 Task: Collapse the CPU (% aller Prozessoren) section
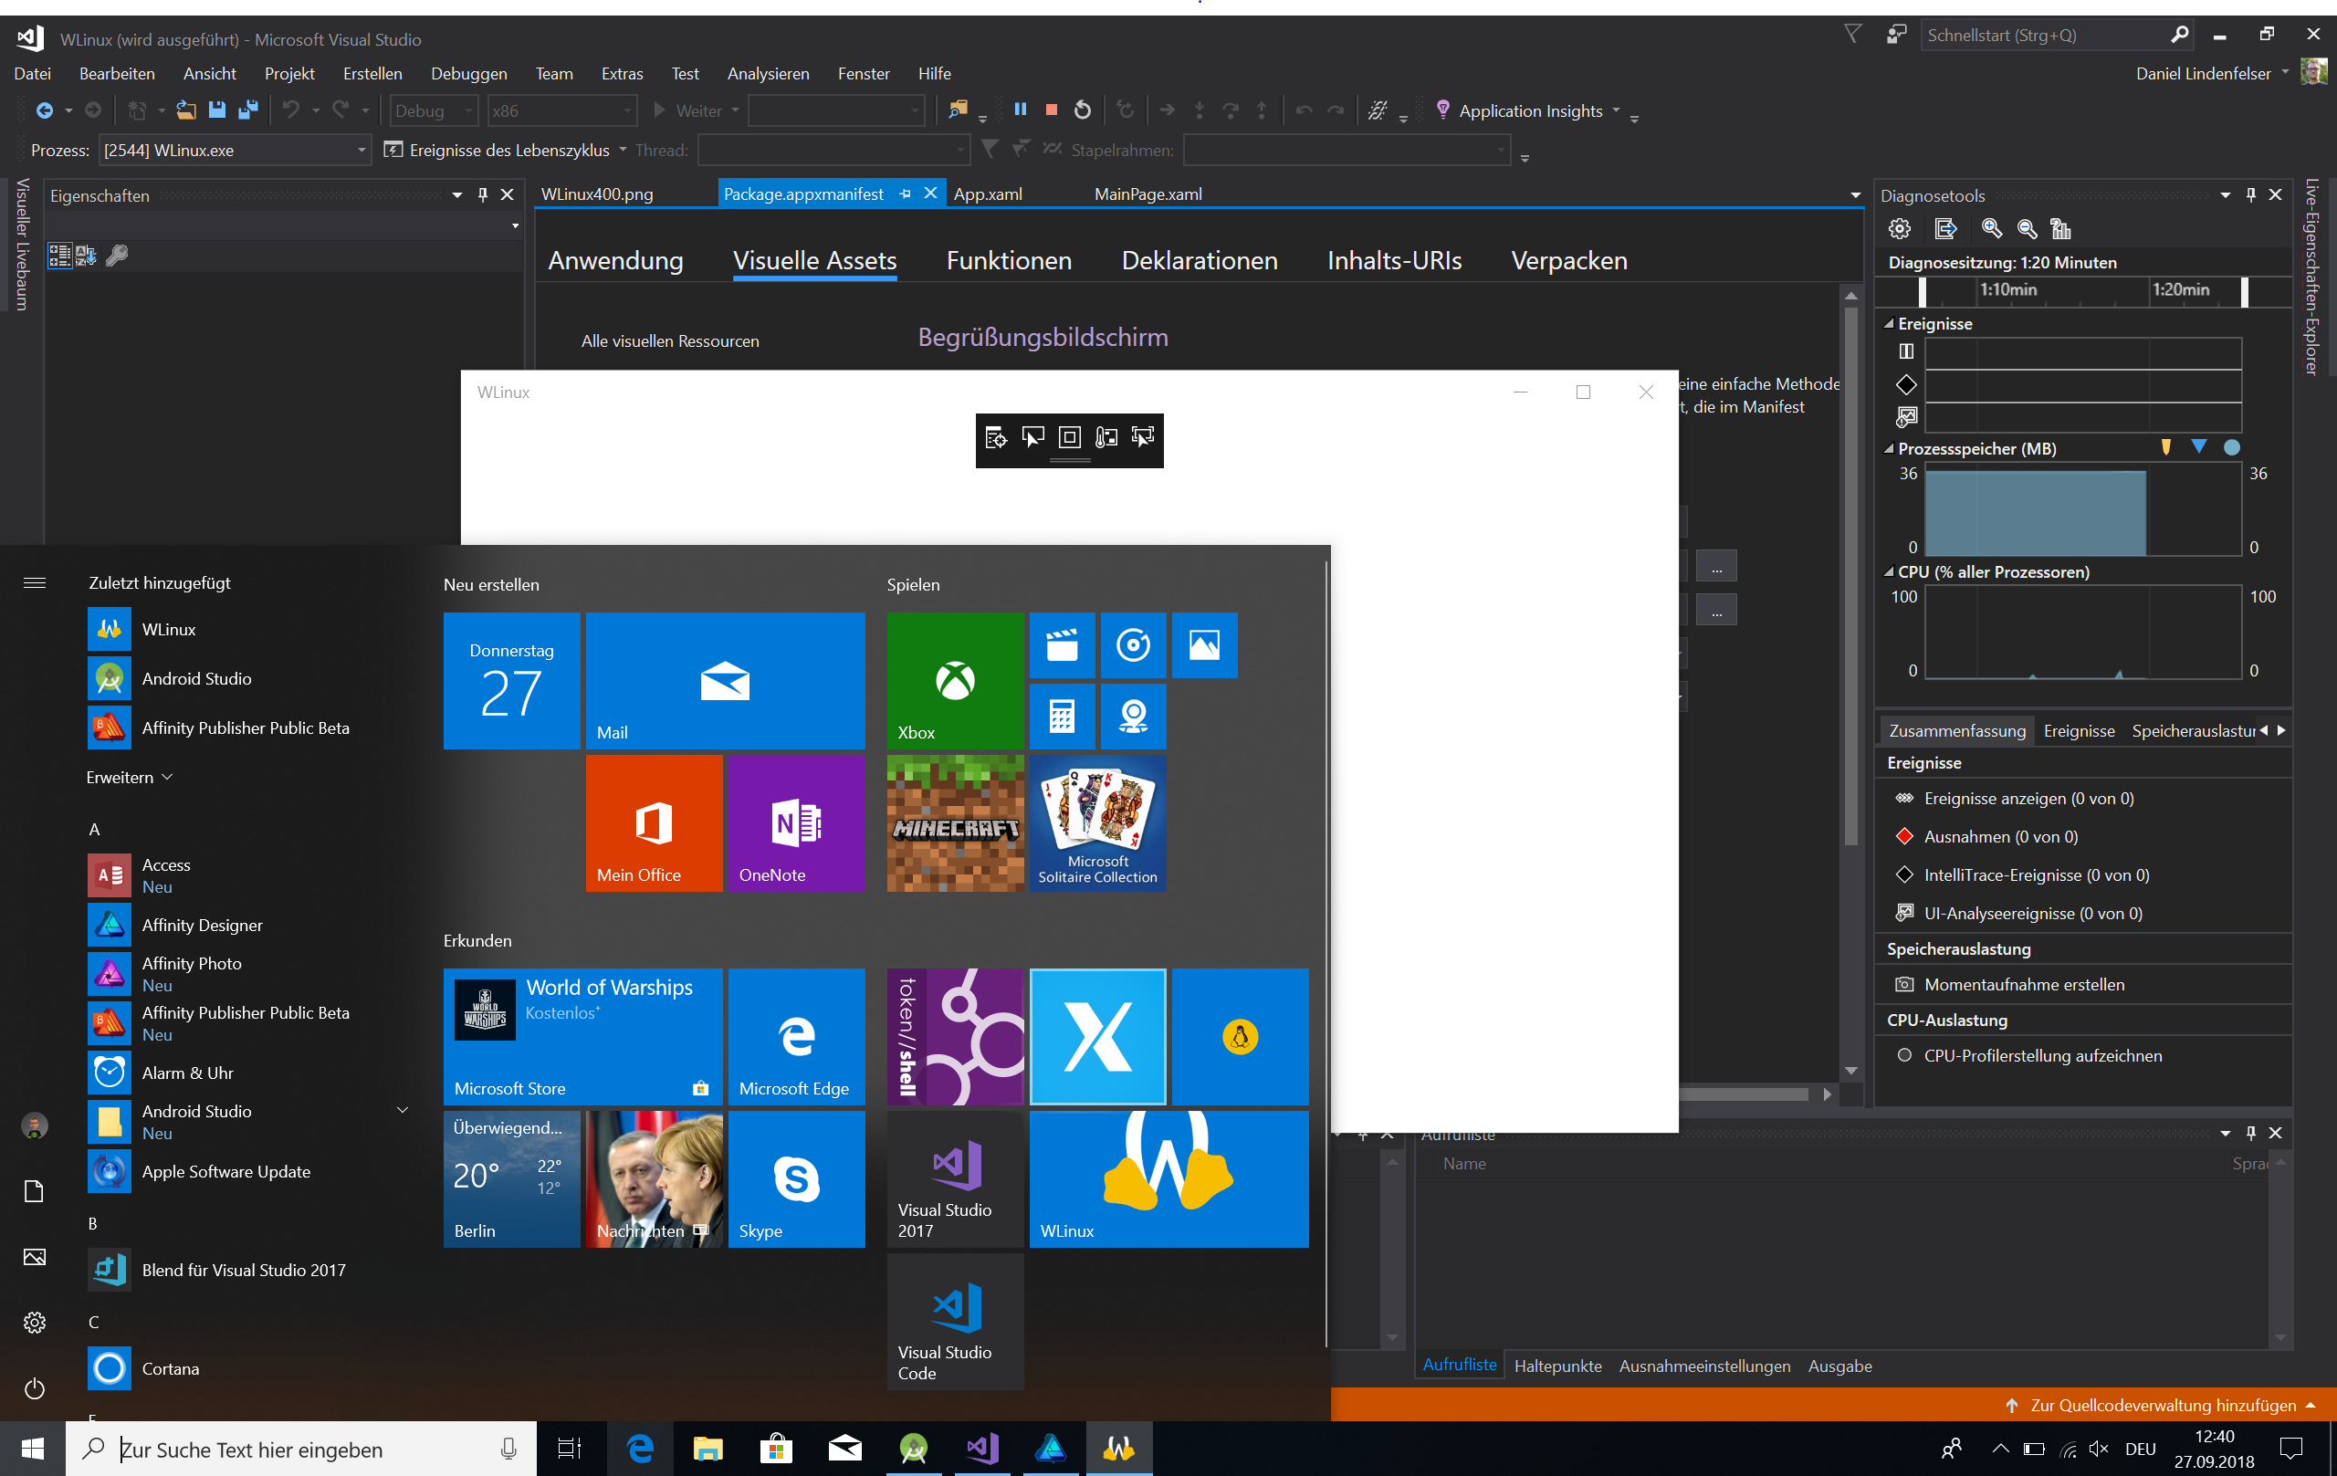(1889, 571)
